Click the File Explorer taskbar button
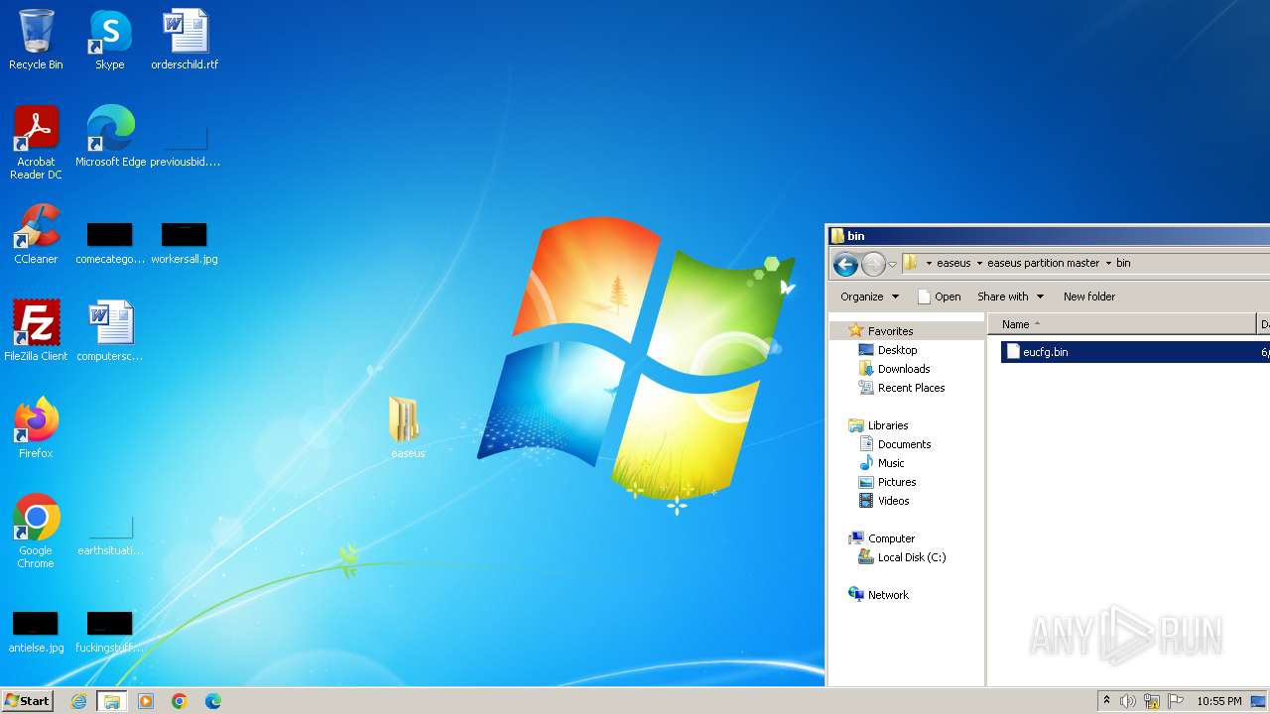The height and width of the screenshot is (714, 1270). pos(112,701)
